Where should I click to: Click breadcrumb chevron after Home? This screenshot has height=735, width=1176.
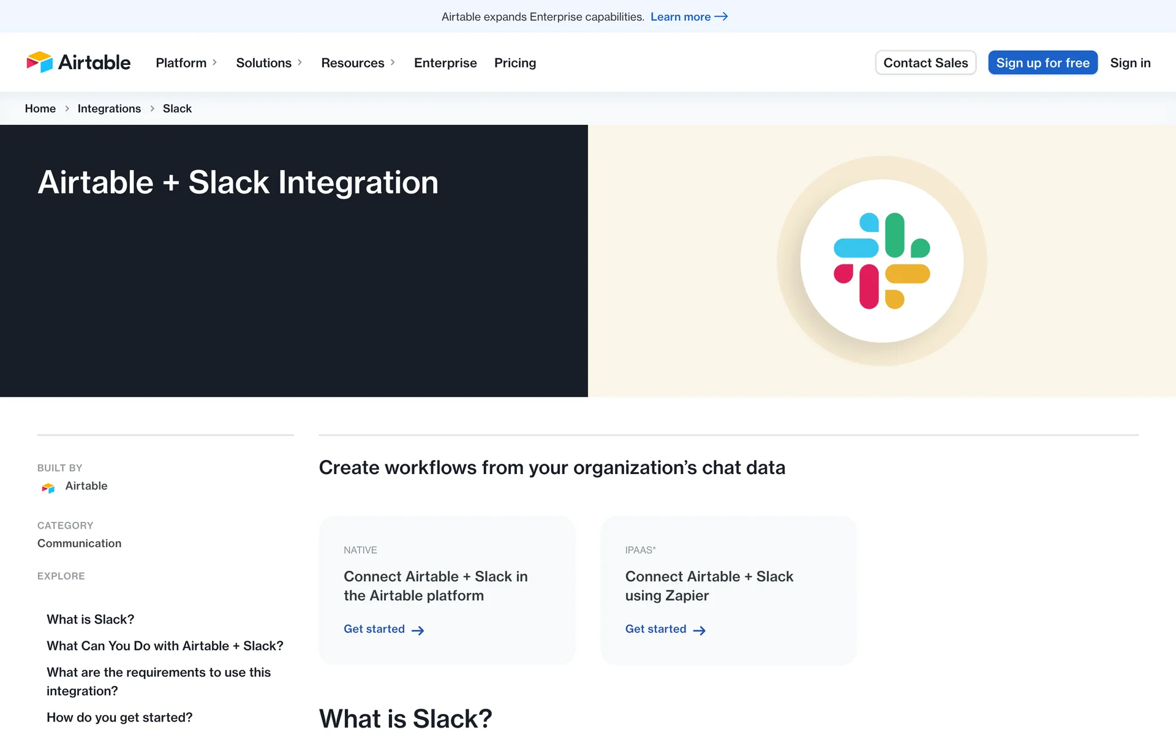tap(67, 108)
